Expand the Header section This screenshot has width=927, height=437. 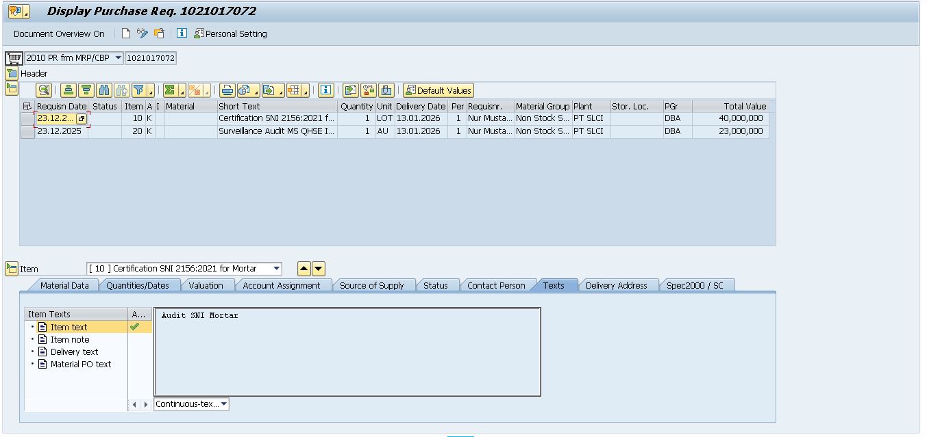11,73
